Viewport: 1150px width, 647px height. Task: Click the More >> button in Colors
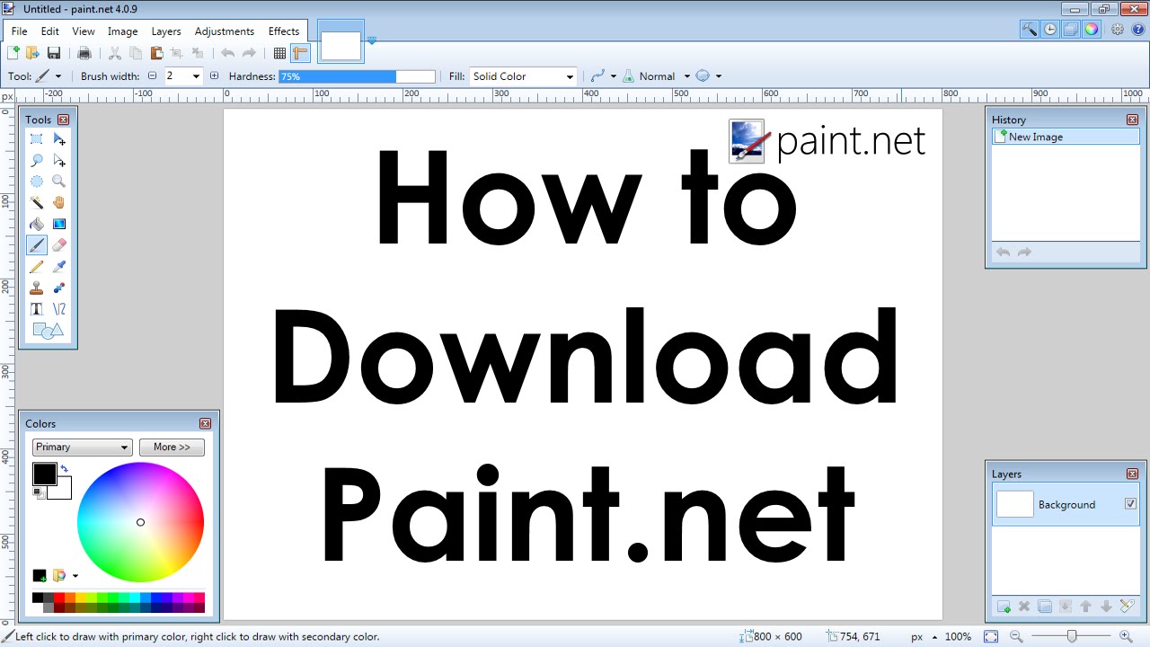(172, 447)
